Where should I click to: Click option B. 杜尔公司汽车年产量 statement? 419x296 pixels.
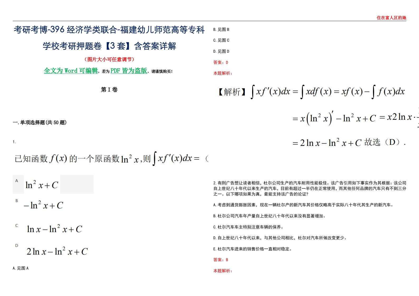(270, 216)
